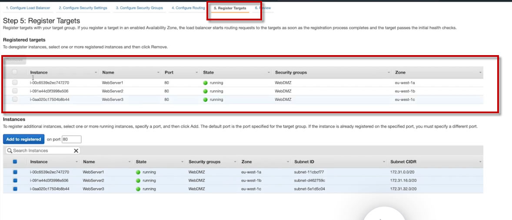Click running status icon for registered WebServer1
The height and width of the screenshot is (220, 512).
pyautogui.click(x=206, y=83)
